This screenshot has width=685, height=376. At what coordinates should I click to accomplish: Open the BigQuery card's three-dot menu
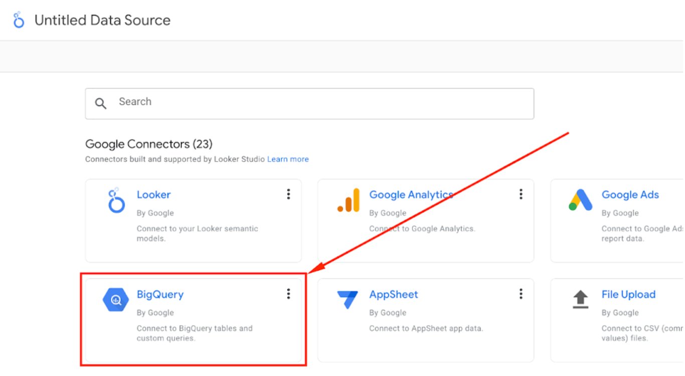point(288,294)
